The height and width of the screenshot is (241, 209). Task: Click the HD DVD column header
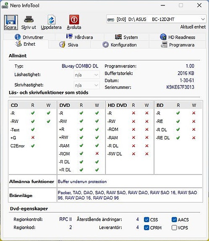click(x=118, y=105)
